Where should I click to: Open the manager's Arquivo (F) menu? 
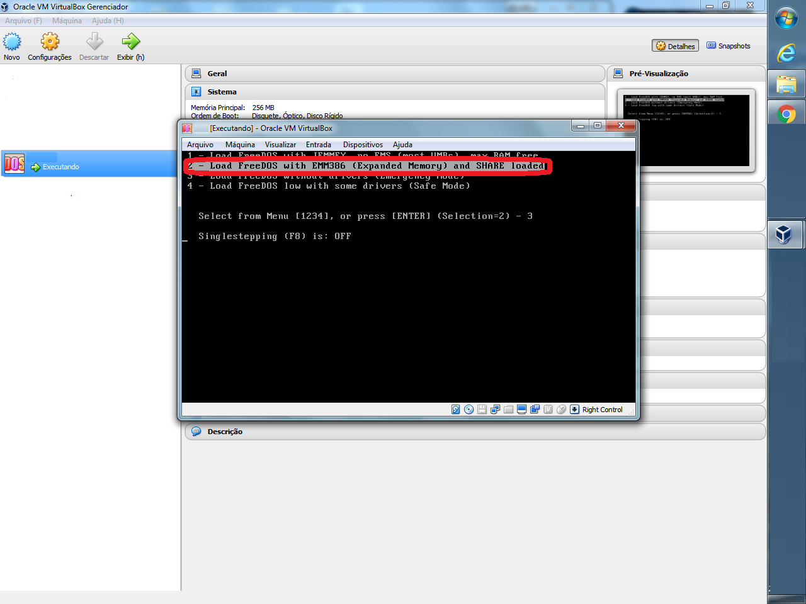tap(23, 21)
